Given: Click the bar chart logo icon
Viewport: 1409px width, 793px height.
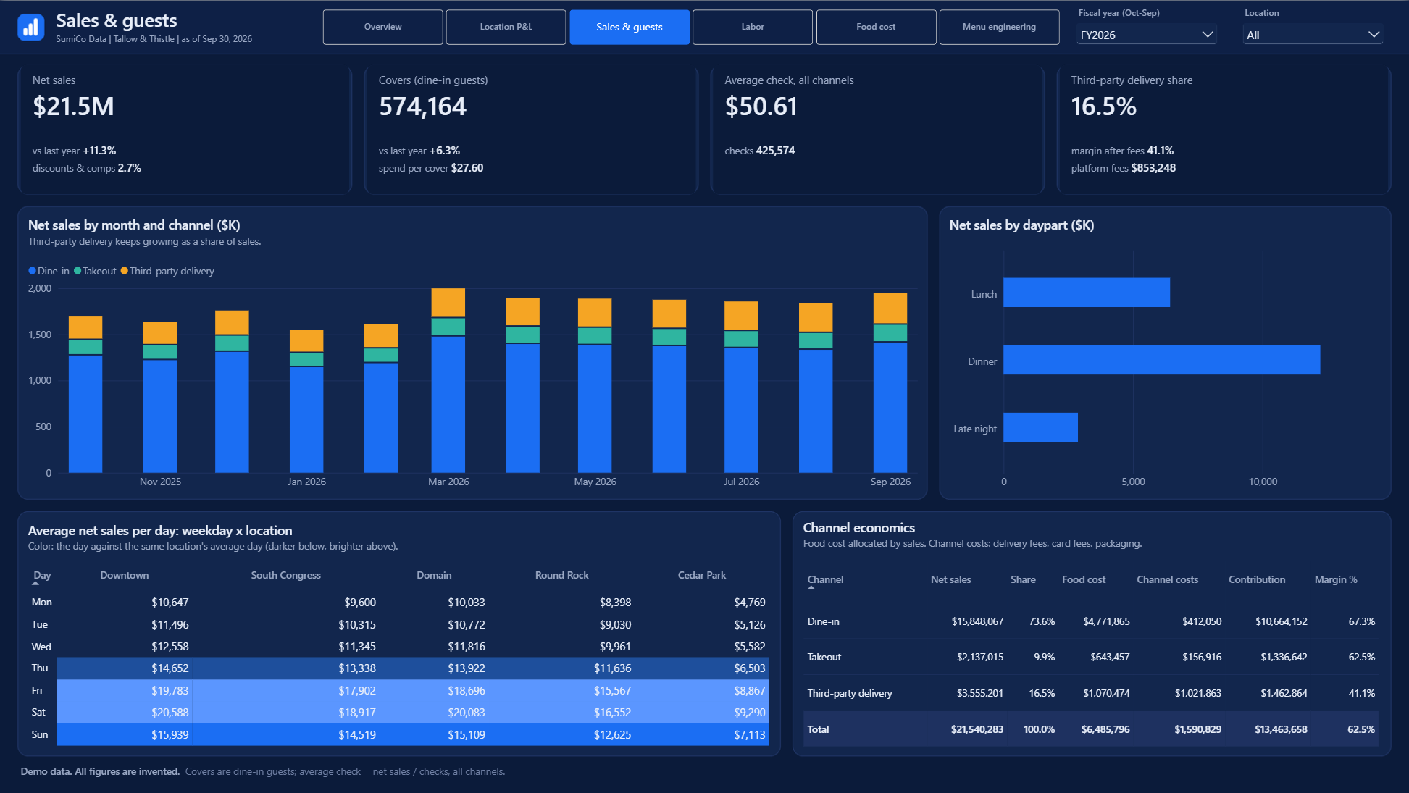Looking at the screenshot, I should 30,28.
